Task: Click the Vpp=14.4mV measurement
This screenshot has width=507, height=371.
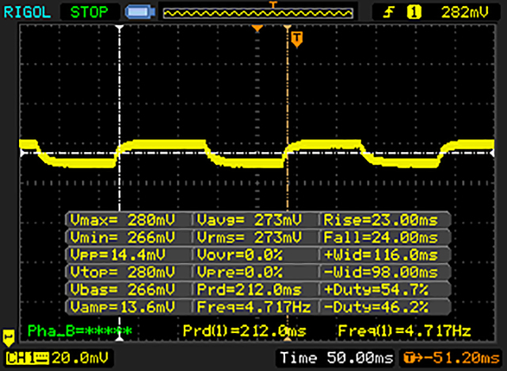Action: (x=118, y=255)
